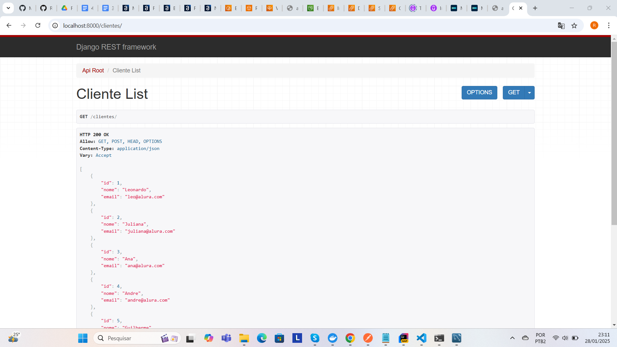Click the GET button
Viewport: 617px width, 347px height.
[x=513, y=93]
